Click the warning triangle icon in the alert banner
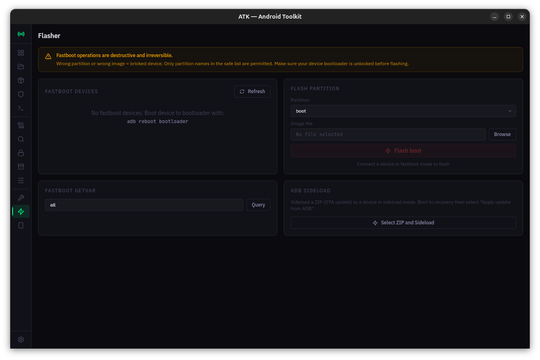Screen dimensions: 540x360 pos(48,56)
